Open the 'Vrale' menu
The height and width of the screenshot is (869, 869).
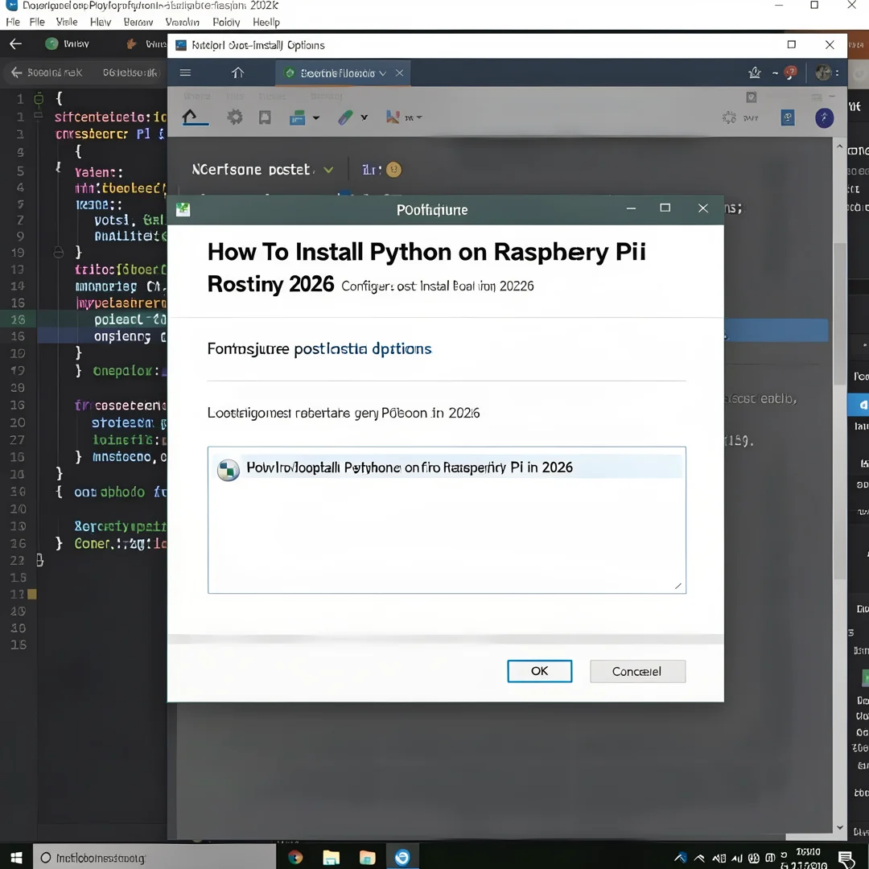(67, 23)
